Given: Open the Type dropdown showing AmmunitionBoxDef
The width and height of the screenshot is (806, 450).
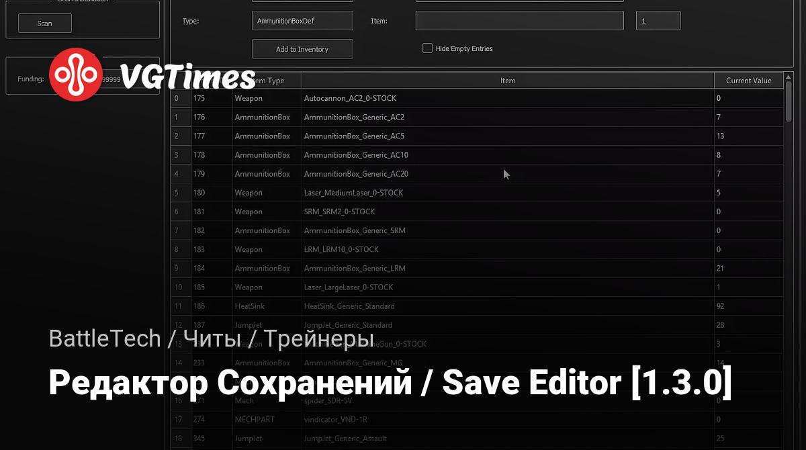Looking at the screenshot, I should 302,21.
